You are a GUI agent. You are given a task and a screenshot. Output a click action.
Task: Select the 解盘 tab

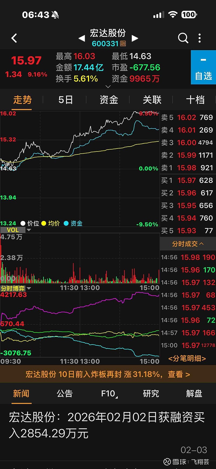[194, 394]
